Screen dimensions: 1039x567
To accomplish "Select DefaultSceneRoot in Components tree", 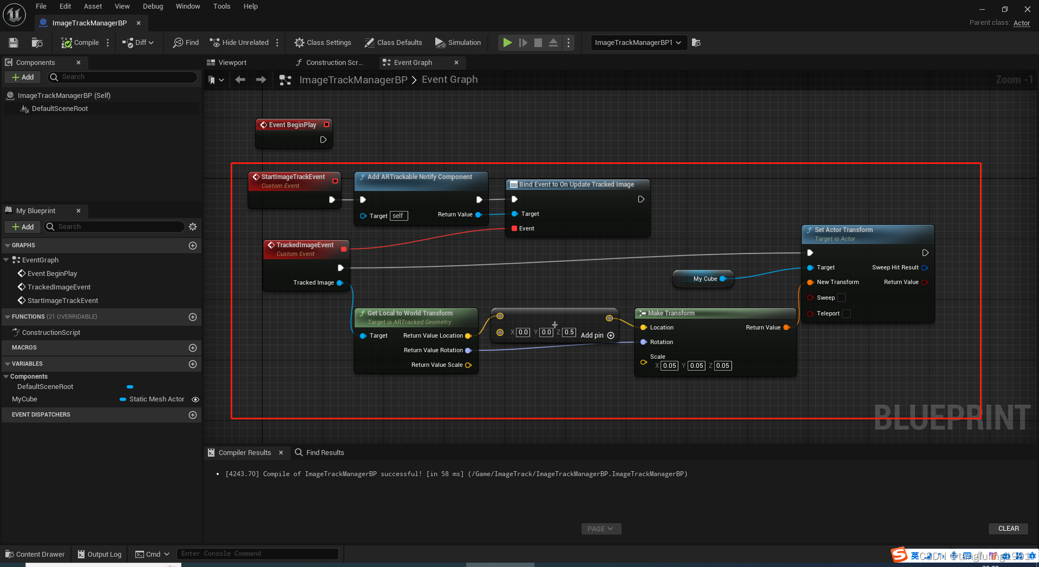I will [x=60, y=109].
